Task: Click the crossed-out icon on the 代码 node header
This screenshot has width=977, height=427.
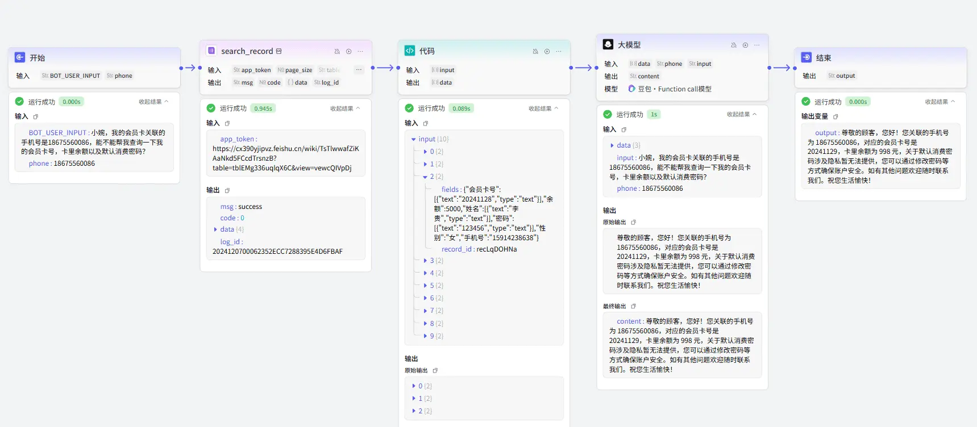Action: point(535,51)
